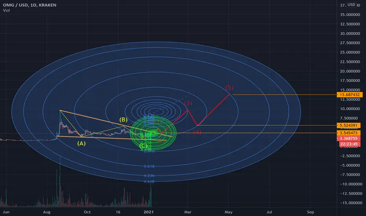Viewport: 366px width, 216px height.
Task: Click the 4.618 Fibonacci circle level
Action: [x=149, y=181]
